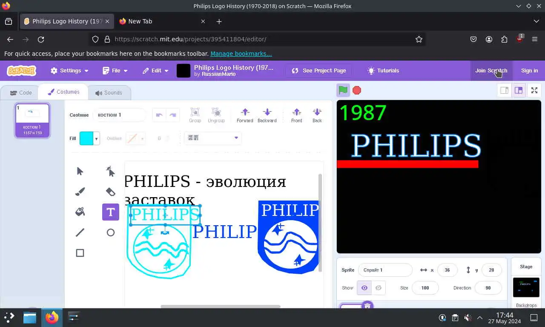
Task: Click the cyan Fill color swatch
Action: [86, 138]
